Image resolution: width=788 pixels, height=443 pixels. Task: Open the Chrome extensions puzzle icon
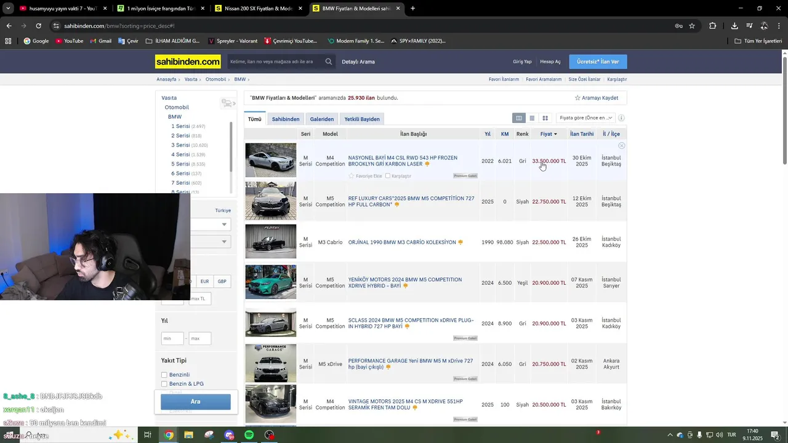[x=712, y=26]
